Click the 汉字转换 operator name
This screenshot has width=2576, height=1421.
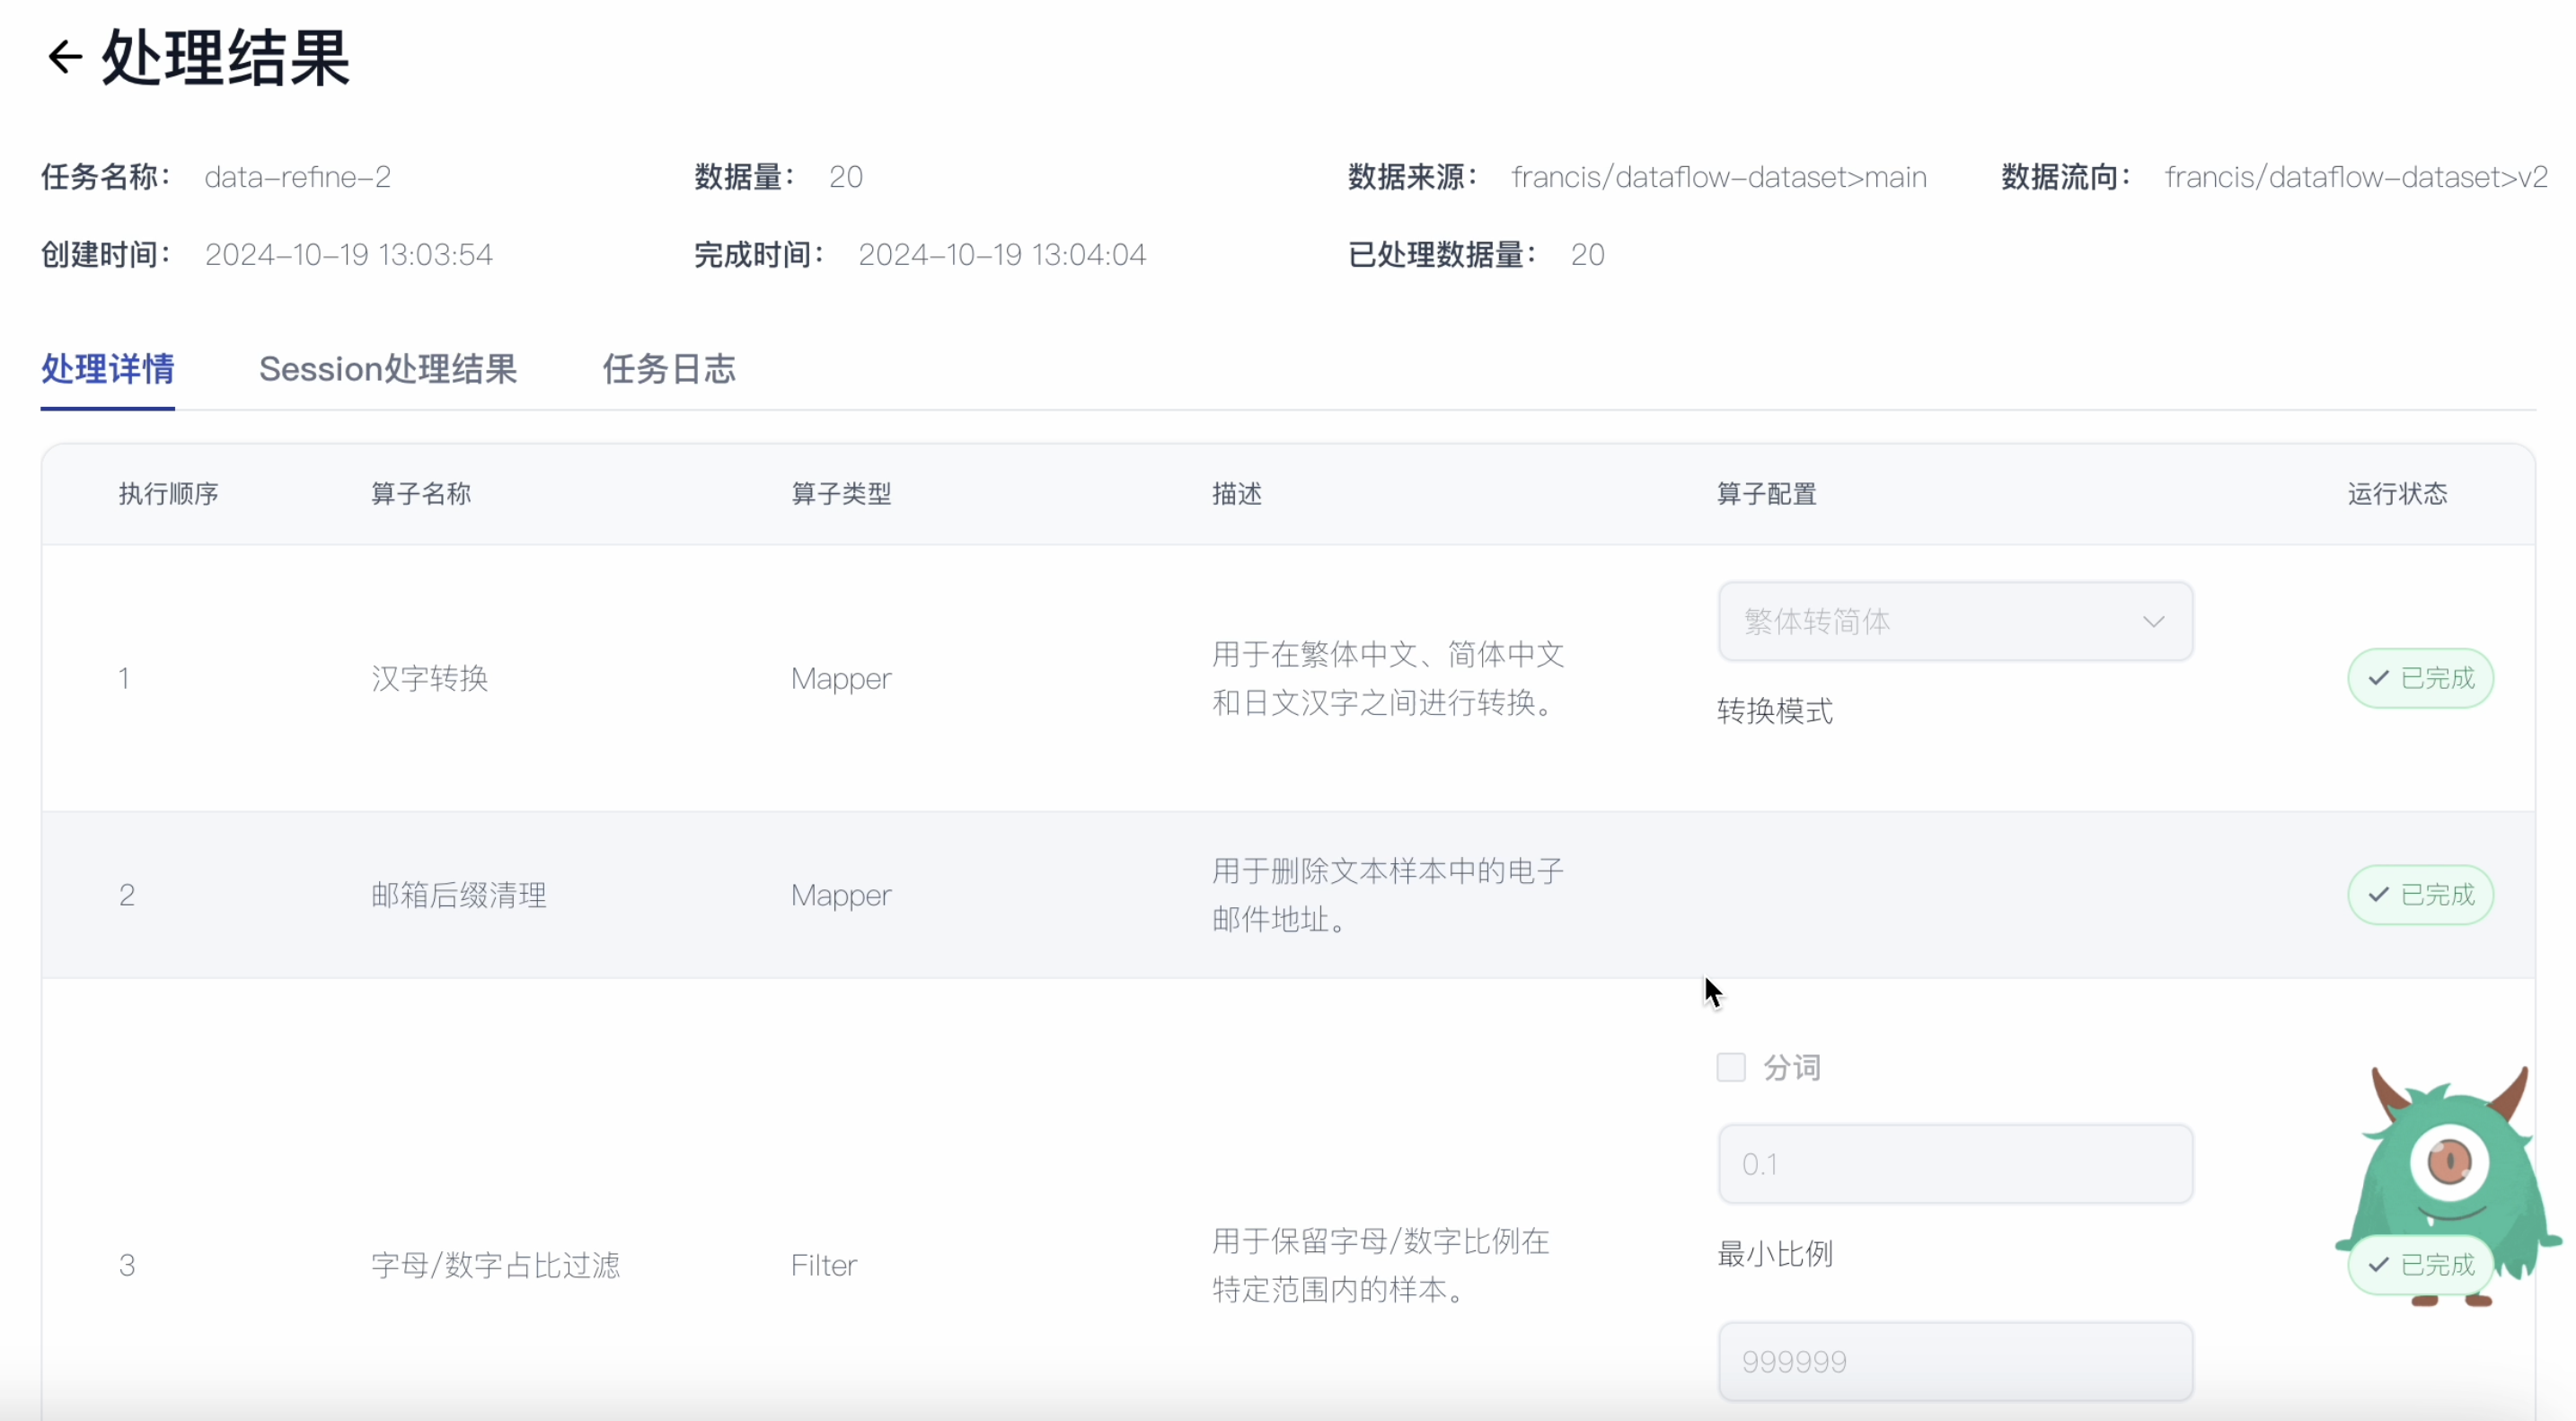429,678
